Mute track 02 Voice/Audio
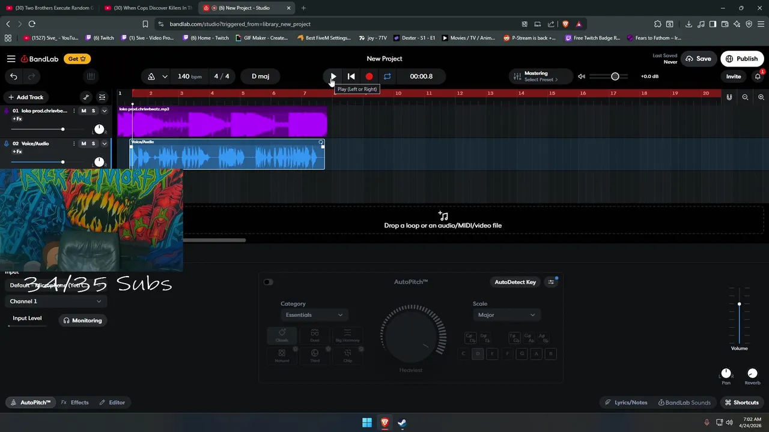Viewport: 769px width, 432px height. pos(84,143)
